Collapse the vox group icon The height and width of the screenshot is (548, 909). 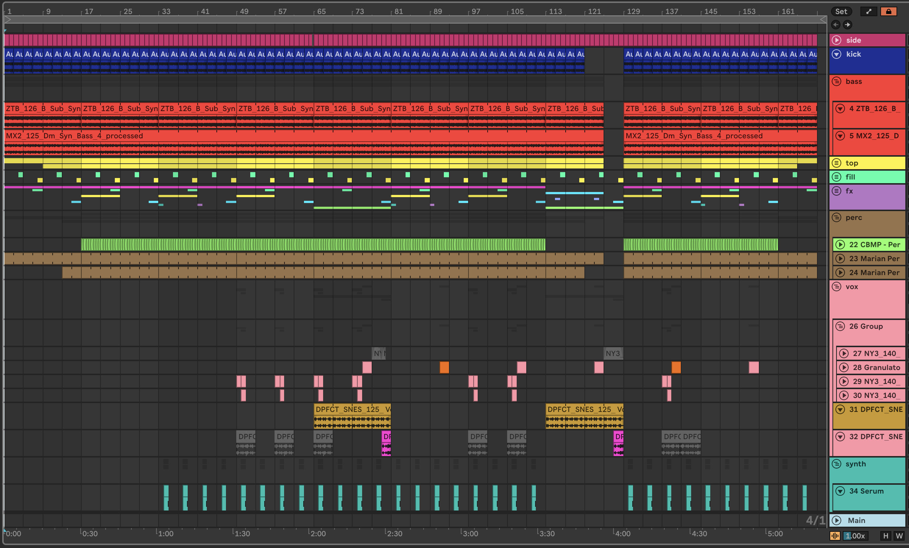837,287
